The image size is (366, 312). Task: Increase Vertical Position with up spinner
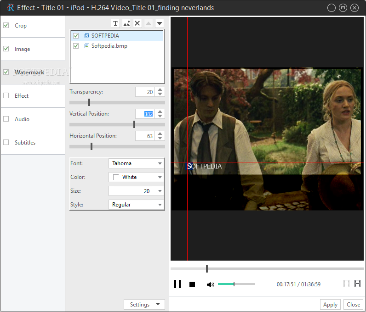(160, 112)
